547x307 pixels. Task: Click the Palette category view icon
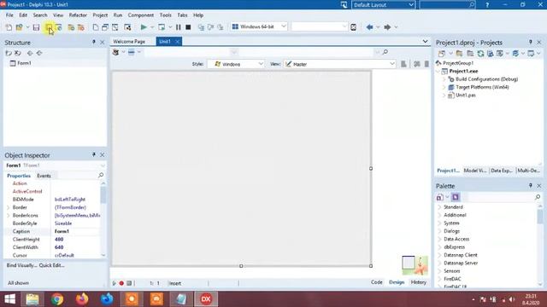pos(455,197)
